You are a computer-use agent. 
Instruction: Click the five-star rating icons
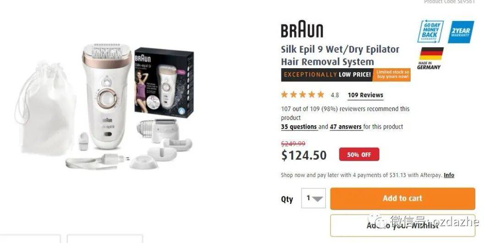click(x=302, y=95)
